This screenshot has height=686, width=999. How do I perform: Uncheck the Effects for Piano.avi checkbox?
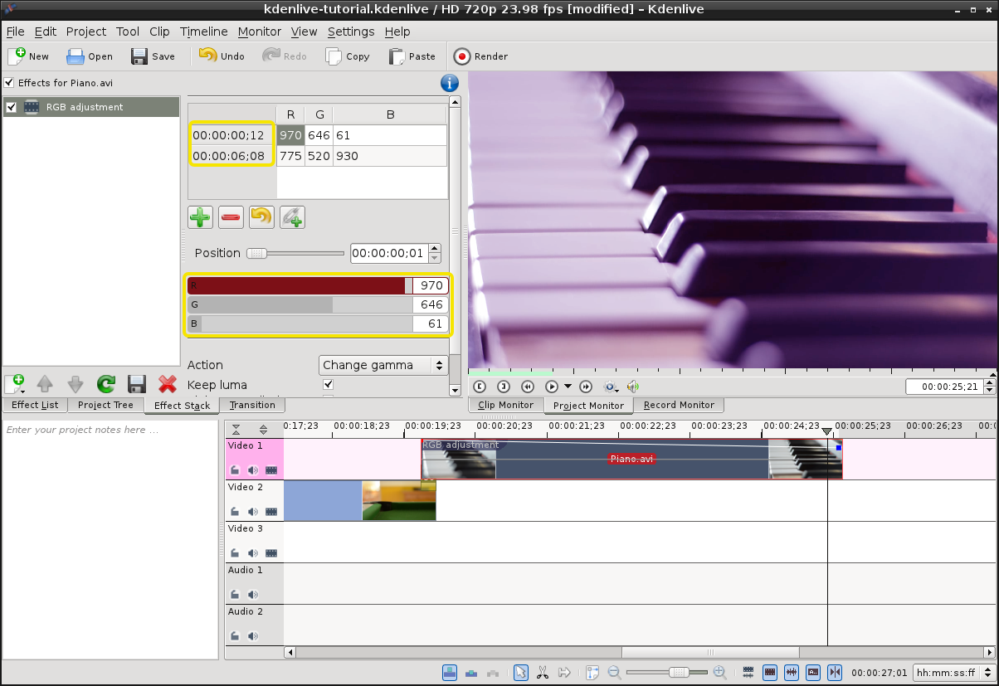[9, 83]
